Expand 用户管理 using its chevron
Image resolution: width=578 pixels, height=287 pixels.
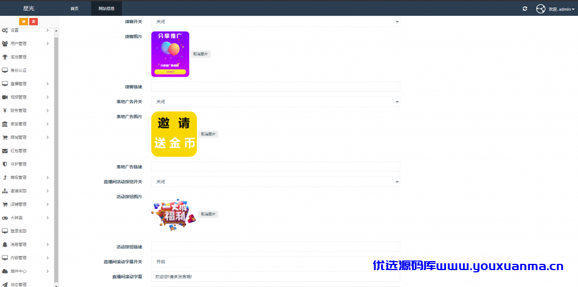tap(47, 43)
